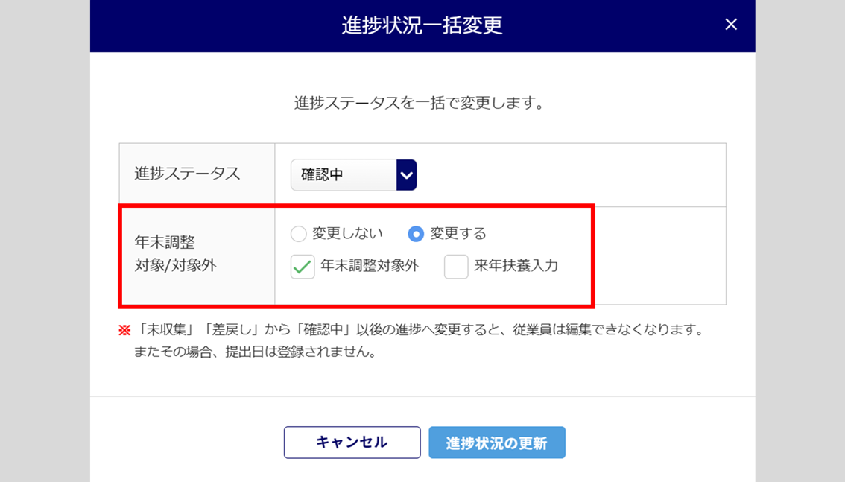Click the note about 未収集 and 差戻し
This screenshot has width=845, height=482.
pyautogui.click(x=419, y=329)
